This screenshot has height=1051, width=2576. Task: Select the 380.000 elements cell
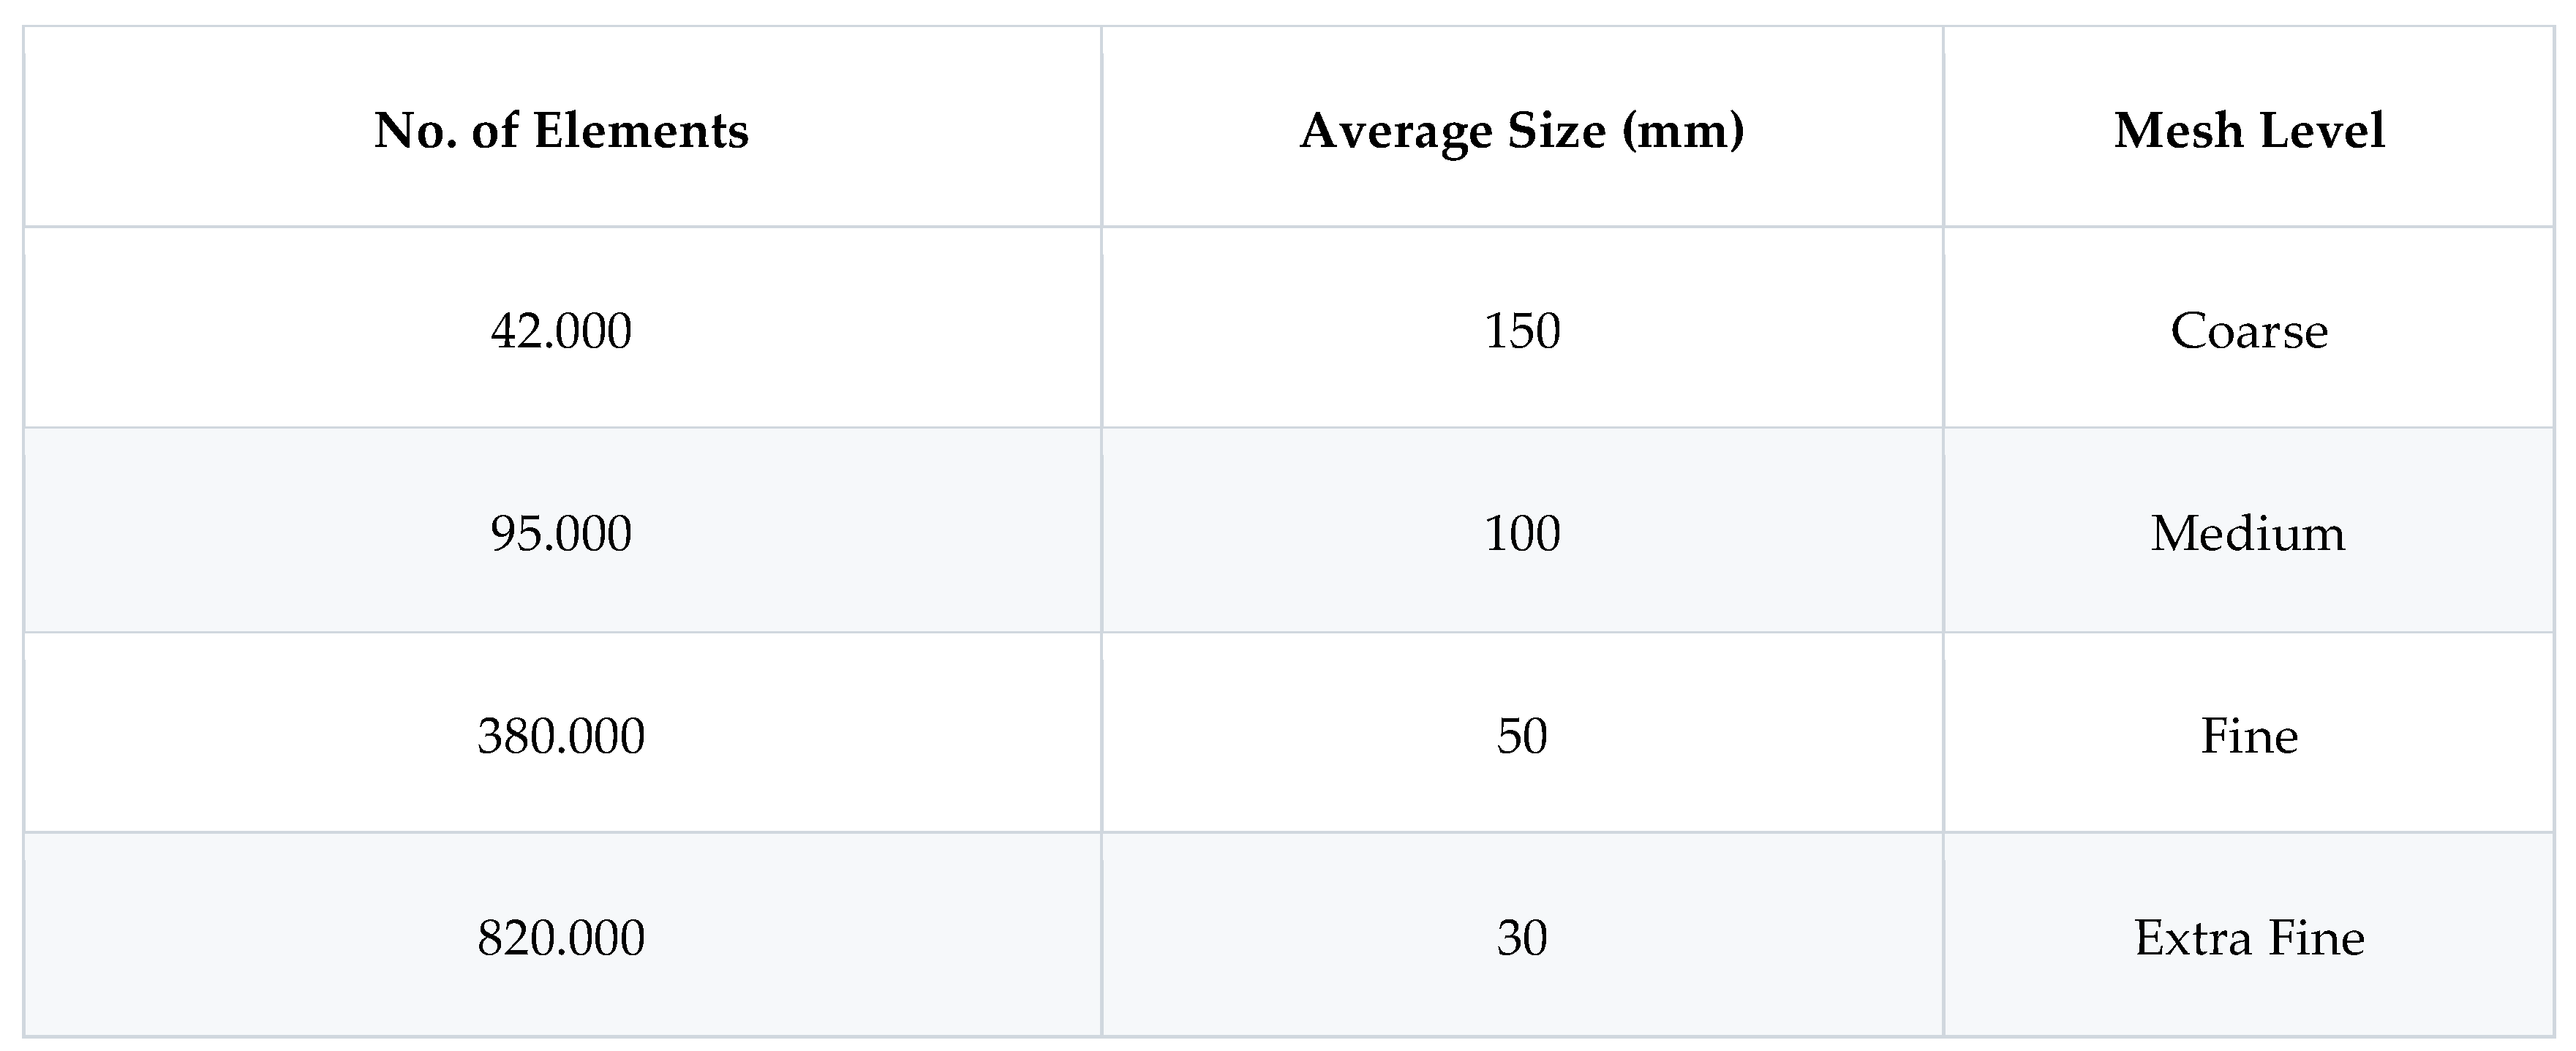561,735
